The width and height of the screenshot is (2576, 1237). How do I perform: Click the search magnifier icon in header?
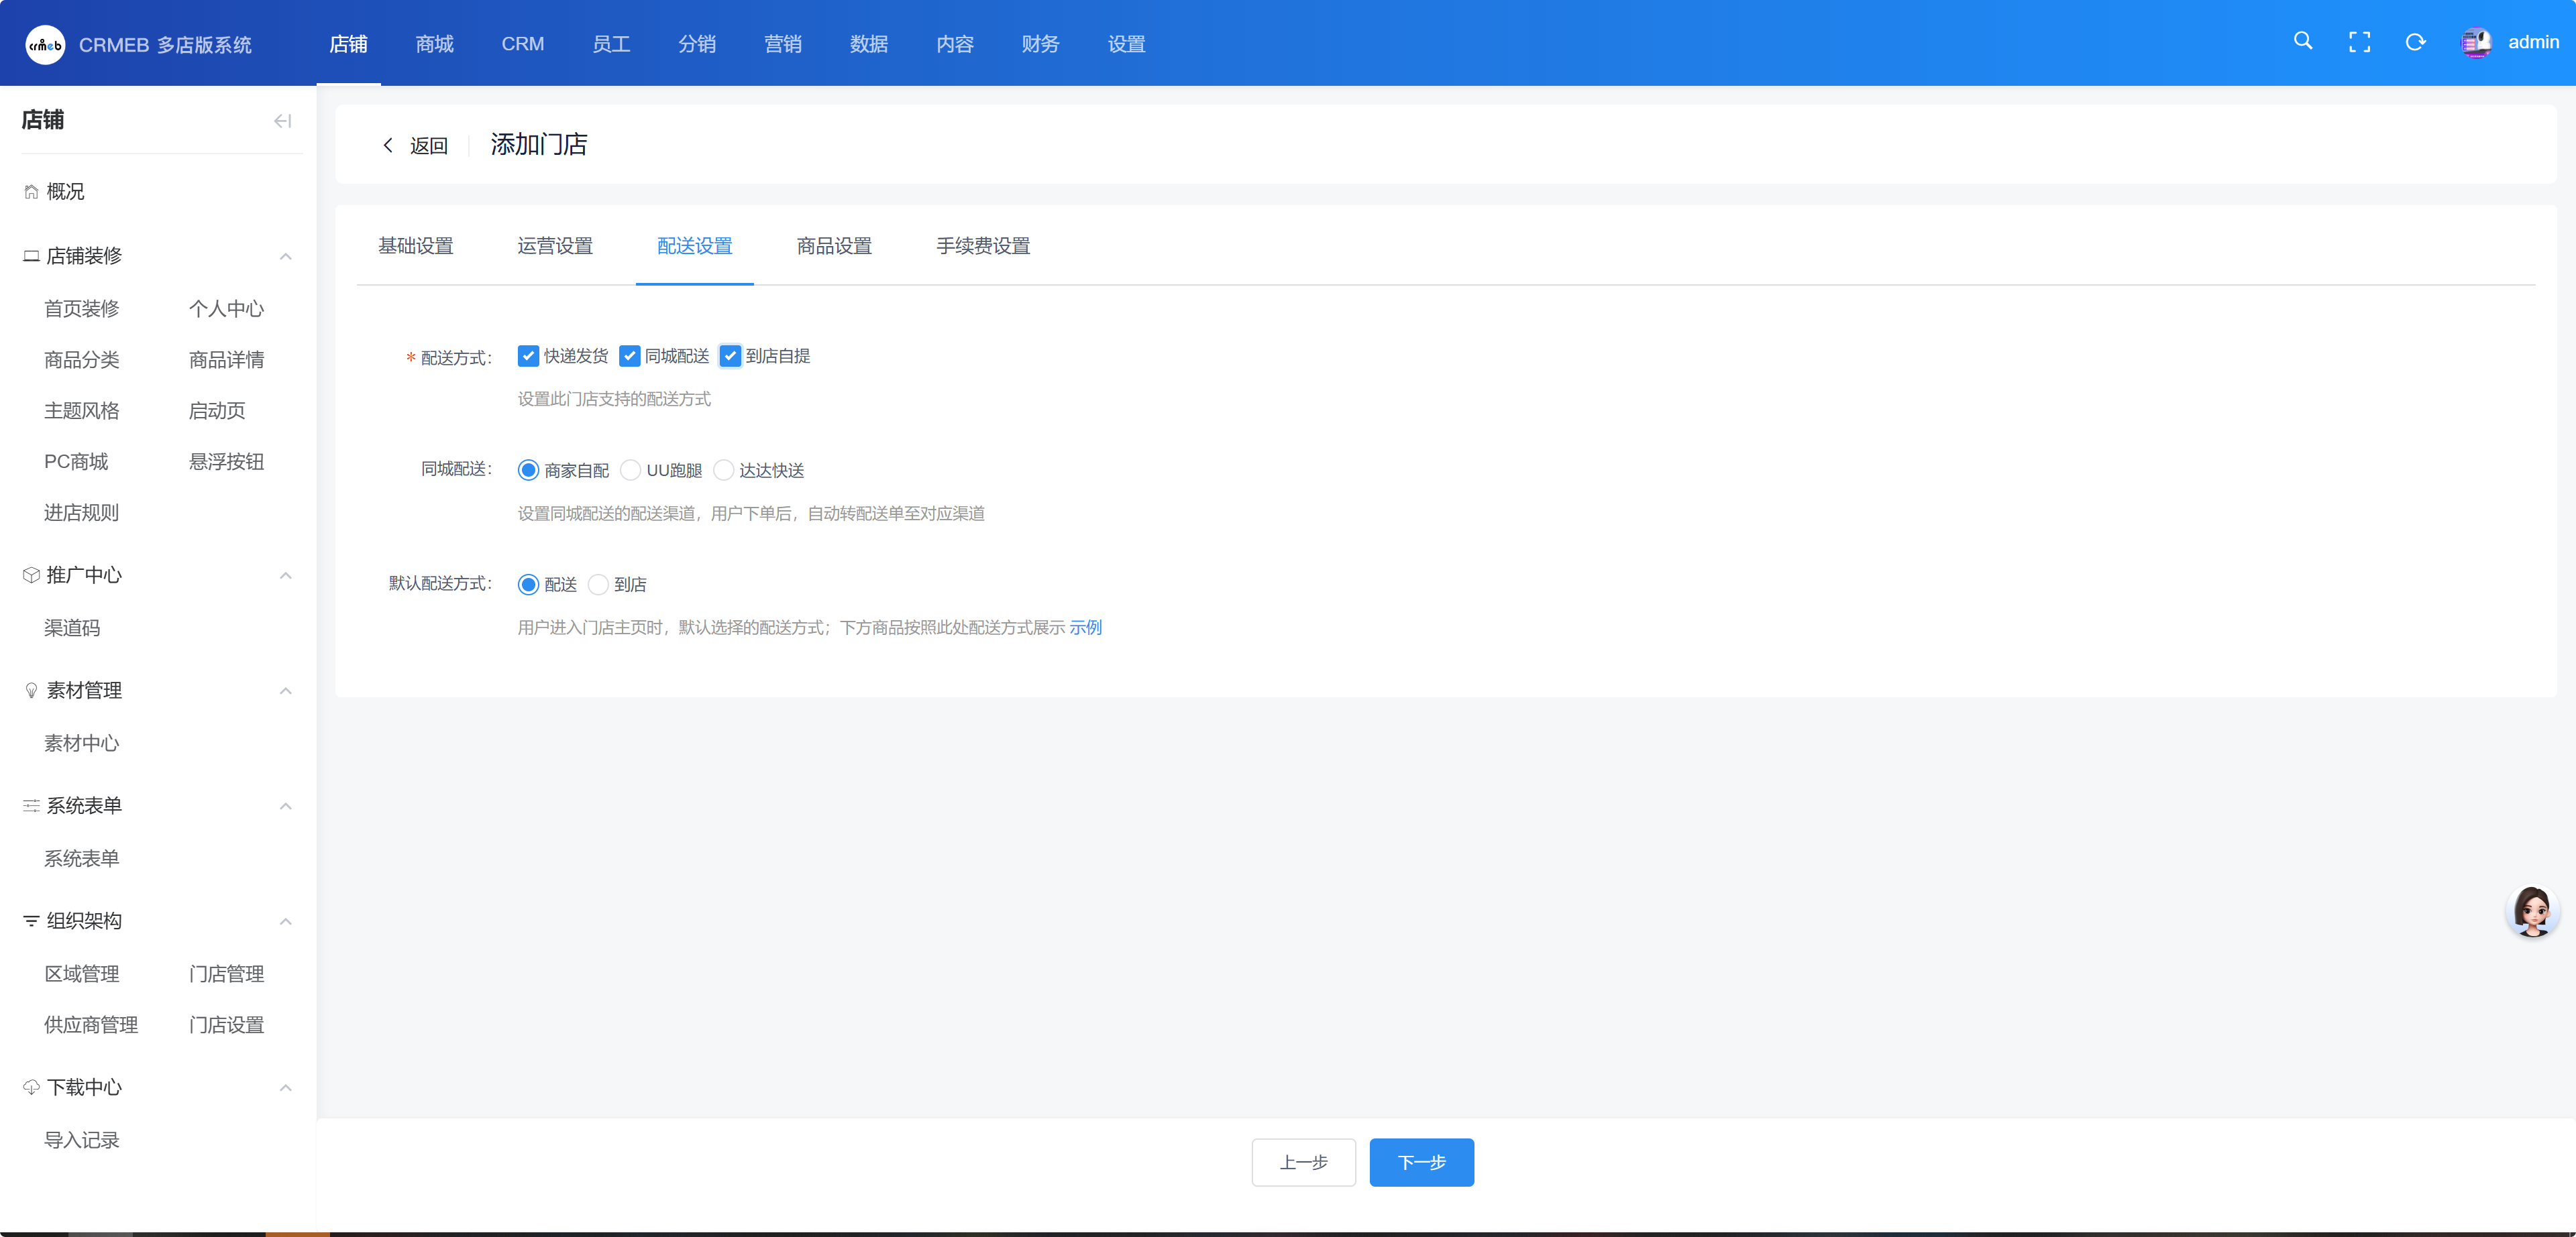pyautogui.click(x=2302, y=41)
